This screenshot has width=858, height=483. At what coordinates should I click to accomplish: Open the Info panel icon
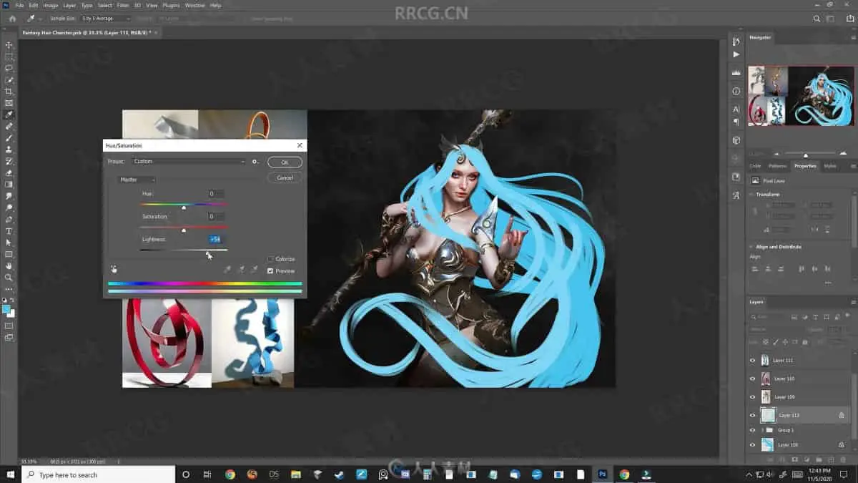click(x=736, y=91)
